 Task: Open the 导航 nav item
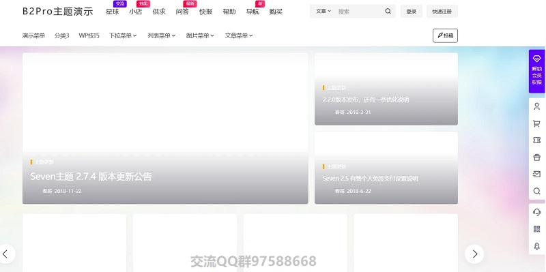click(253, 12)
